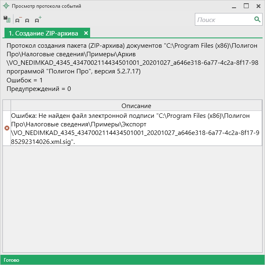Screen dimensions: 265x265
Task: Close the "Создание ZIP-архива" tab
Action: (86, 33)
